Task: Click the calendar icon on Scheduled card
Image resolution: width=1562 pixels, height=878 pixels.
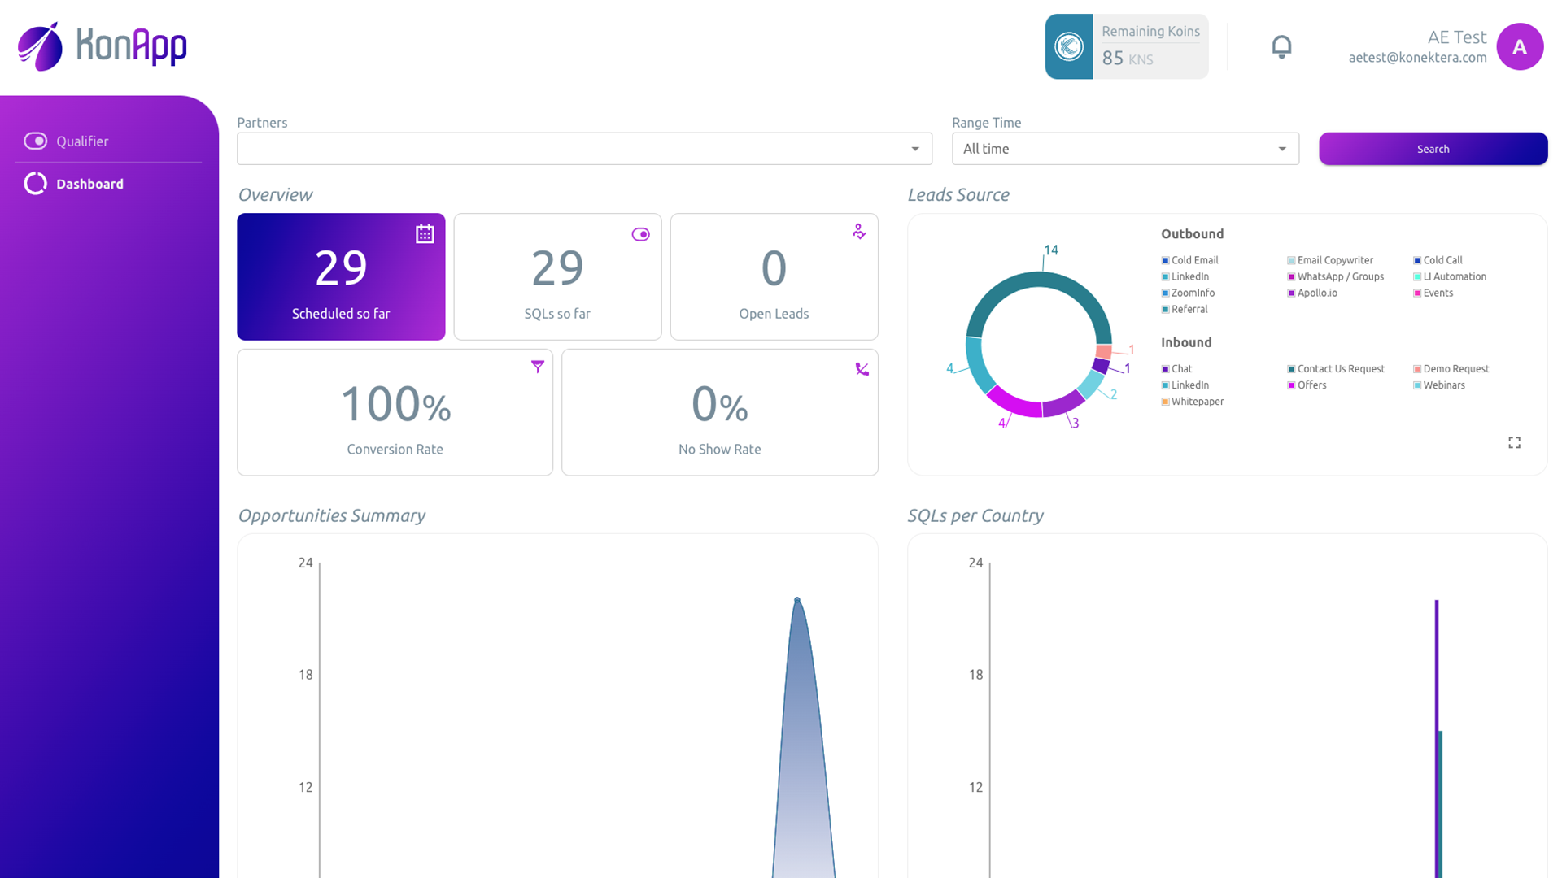Action: point(425,233)
